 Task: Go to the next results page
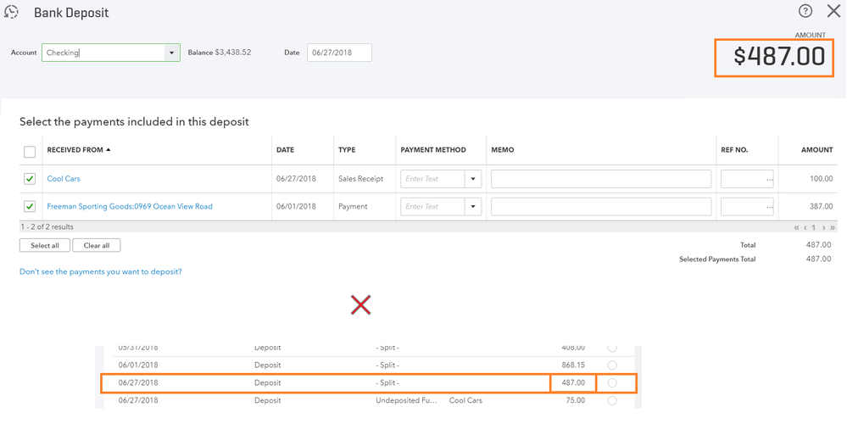pos(823,228)
